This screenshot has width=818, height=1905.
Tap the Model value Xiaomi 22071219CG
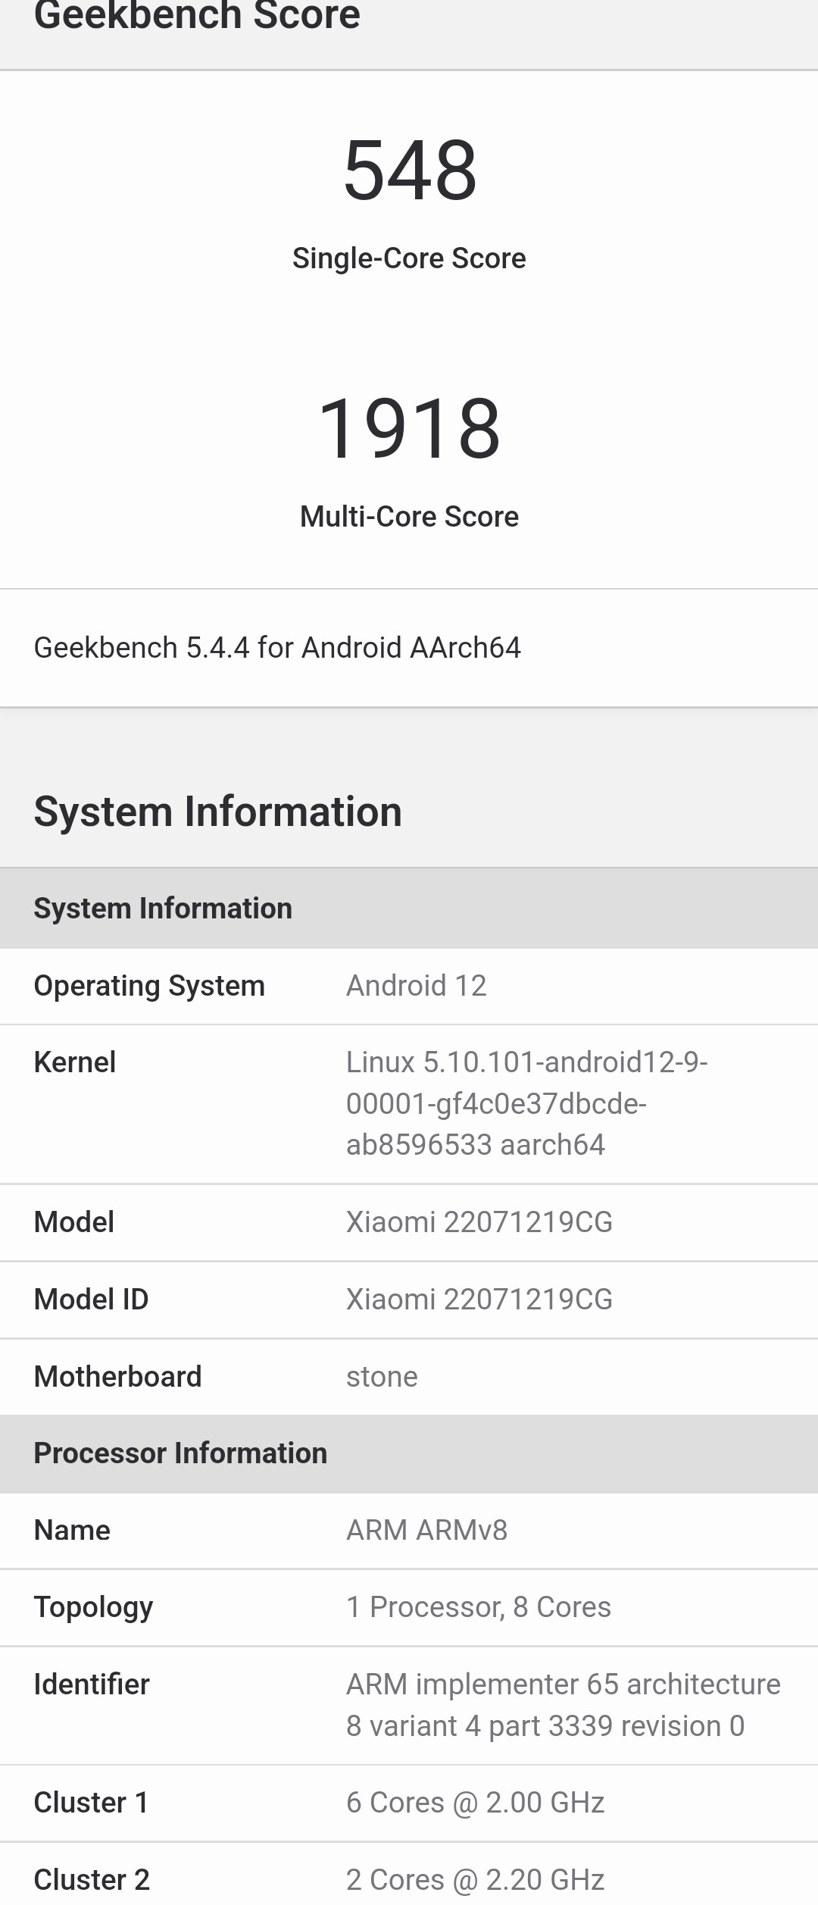click(x=479, y=1222)
